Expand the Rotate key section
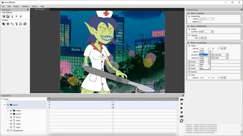The image size is (243, 136). (189, 62)
